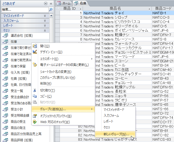This screenshot has height=142, width=174.
Task: Add to 入力フォーム group in submenu
Action: (115, 116)
